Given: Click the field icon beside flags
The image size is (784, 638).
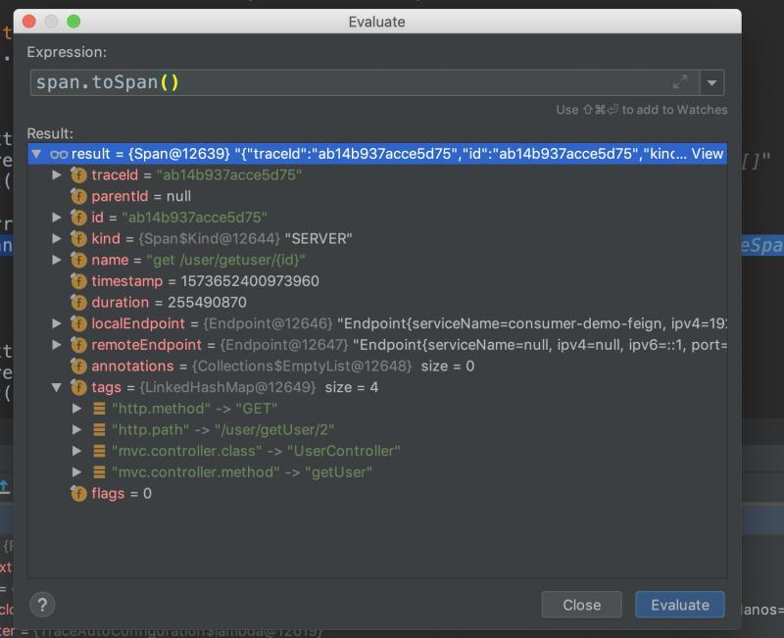Looking at the screenshot, I should (78, 494).
